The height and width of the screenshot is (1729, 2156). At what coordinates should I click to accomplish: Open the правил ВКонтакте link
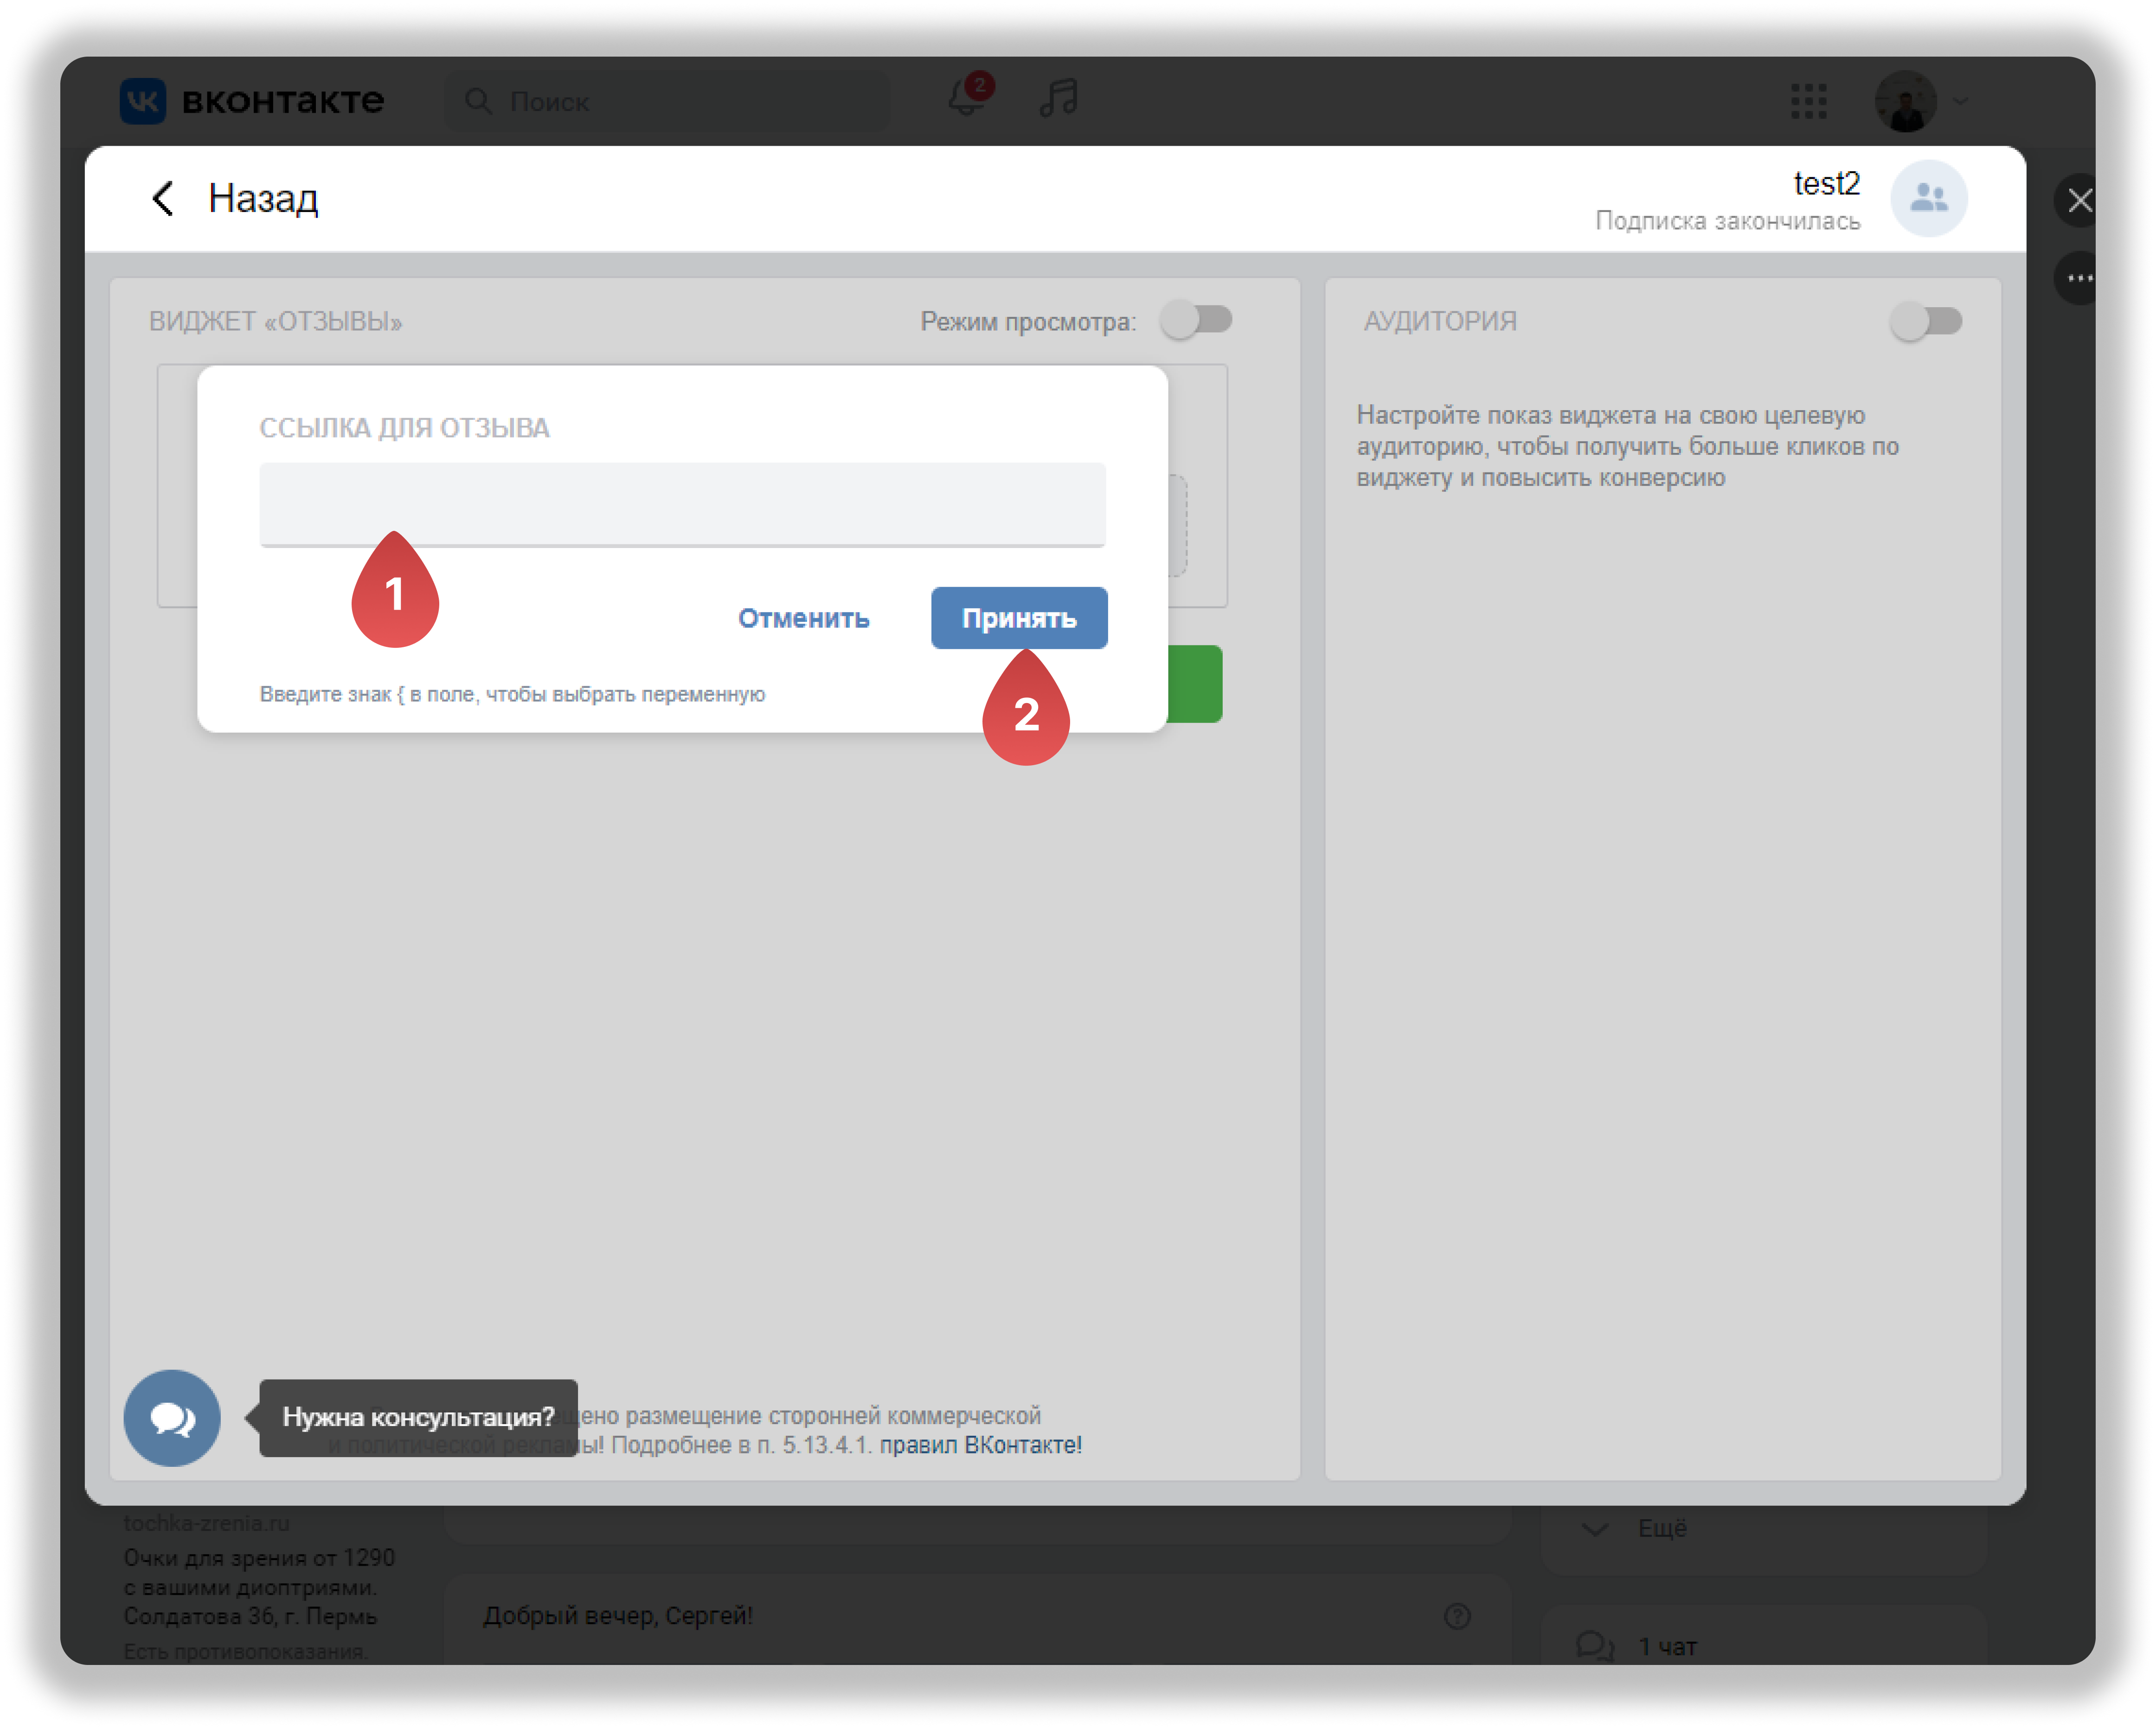(x=980, y=1445)
